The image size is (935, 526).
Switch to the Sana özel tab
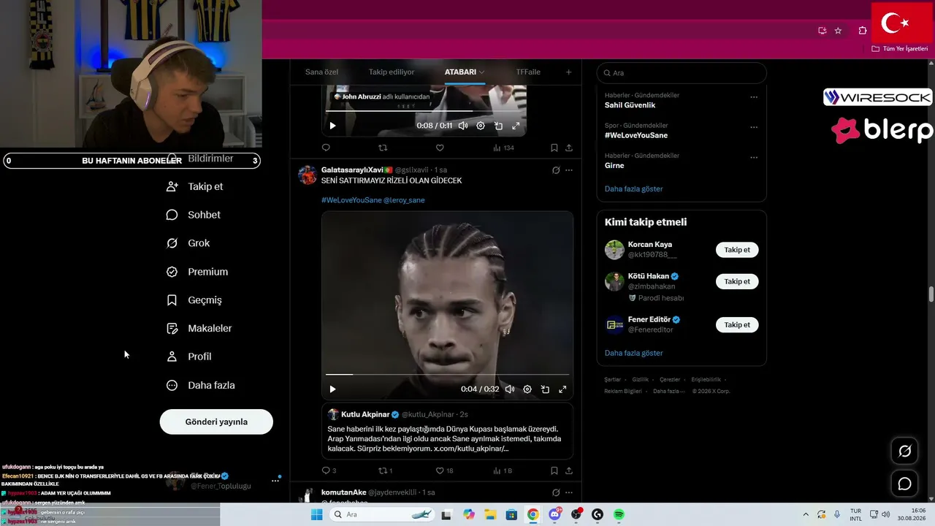tap(321, 72)
